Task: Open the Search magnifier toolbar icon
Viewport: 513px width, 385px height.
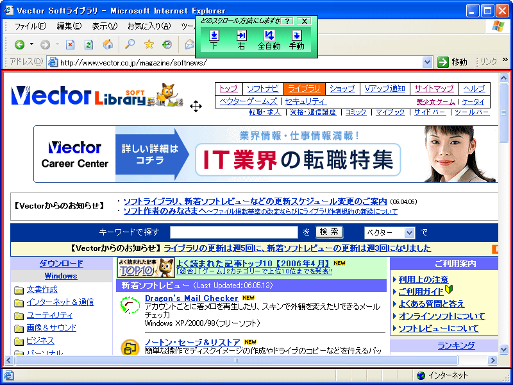Action: [130, 44]
